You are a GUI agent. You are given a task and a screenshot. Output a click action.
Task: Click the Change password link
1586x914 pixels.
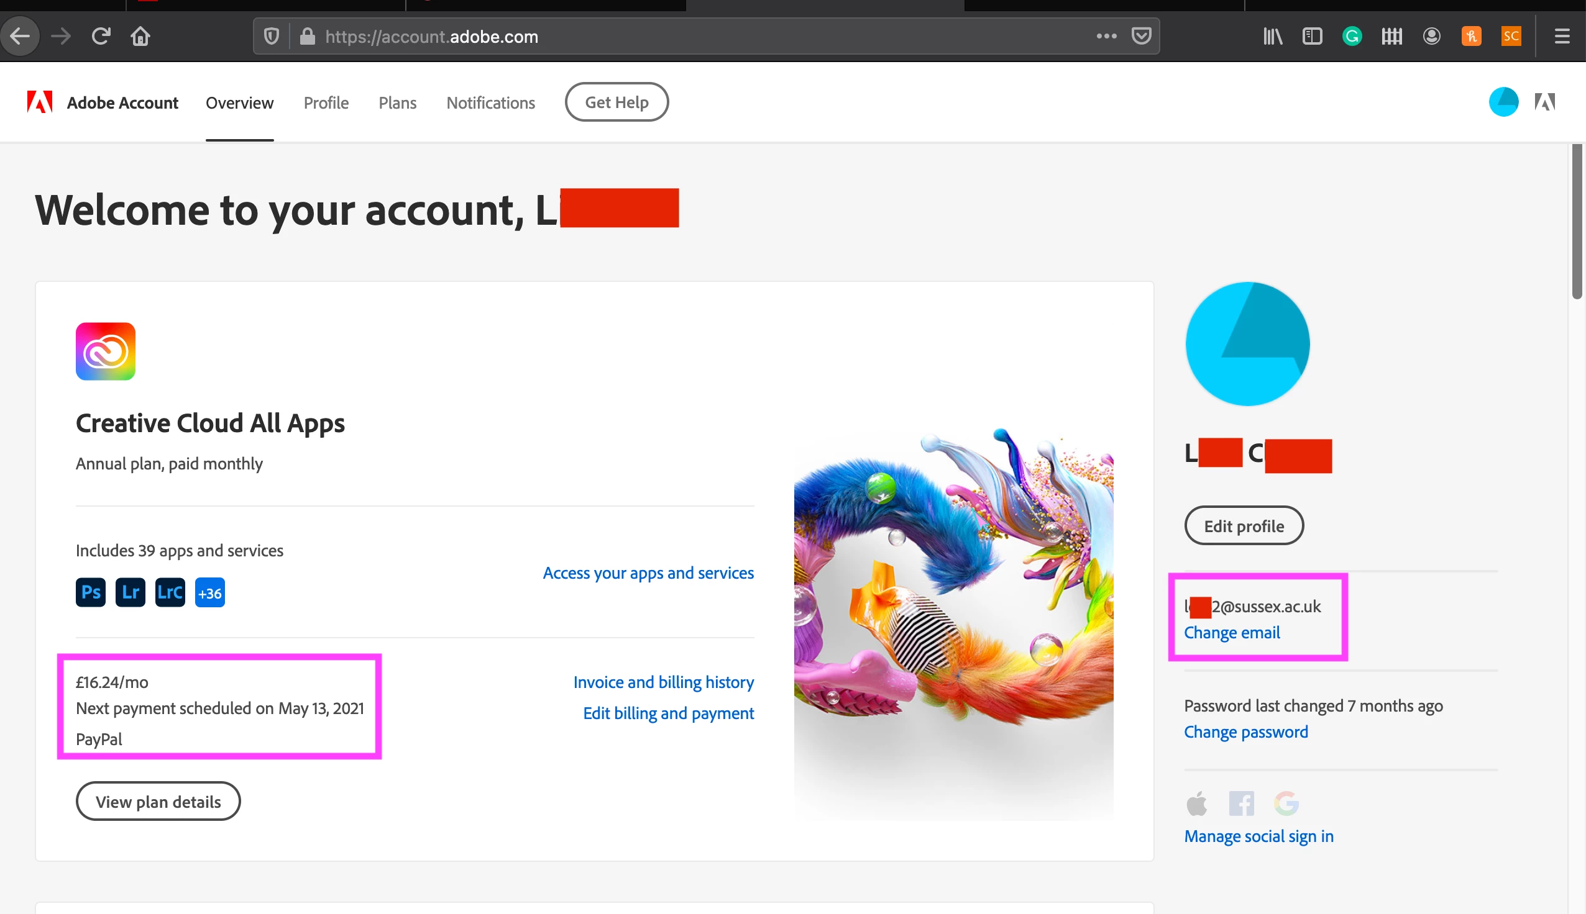pyautogui.click(x=1245, y=731)
